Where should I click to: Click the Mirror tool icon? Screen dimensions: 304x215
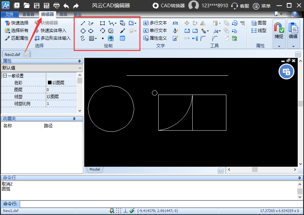203,23
